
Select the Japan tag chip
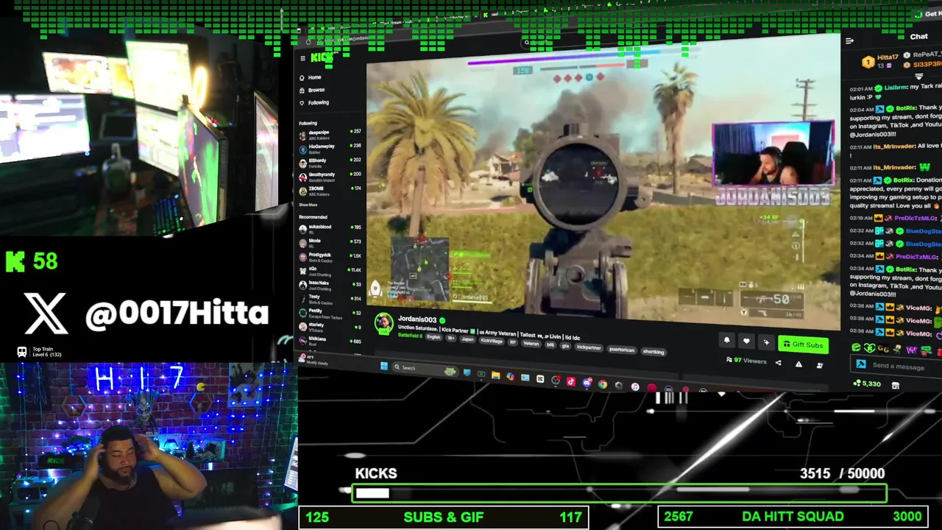coord(467,339)
